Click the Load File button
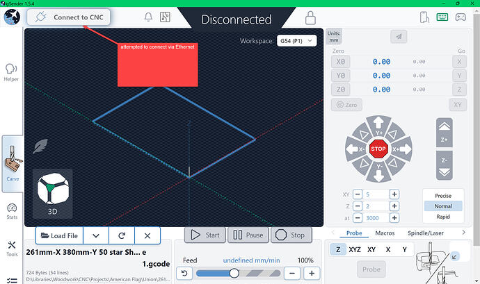The height and width of the screenshot is (284, 480). click(x=59, y=235)
